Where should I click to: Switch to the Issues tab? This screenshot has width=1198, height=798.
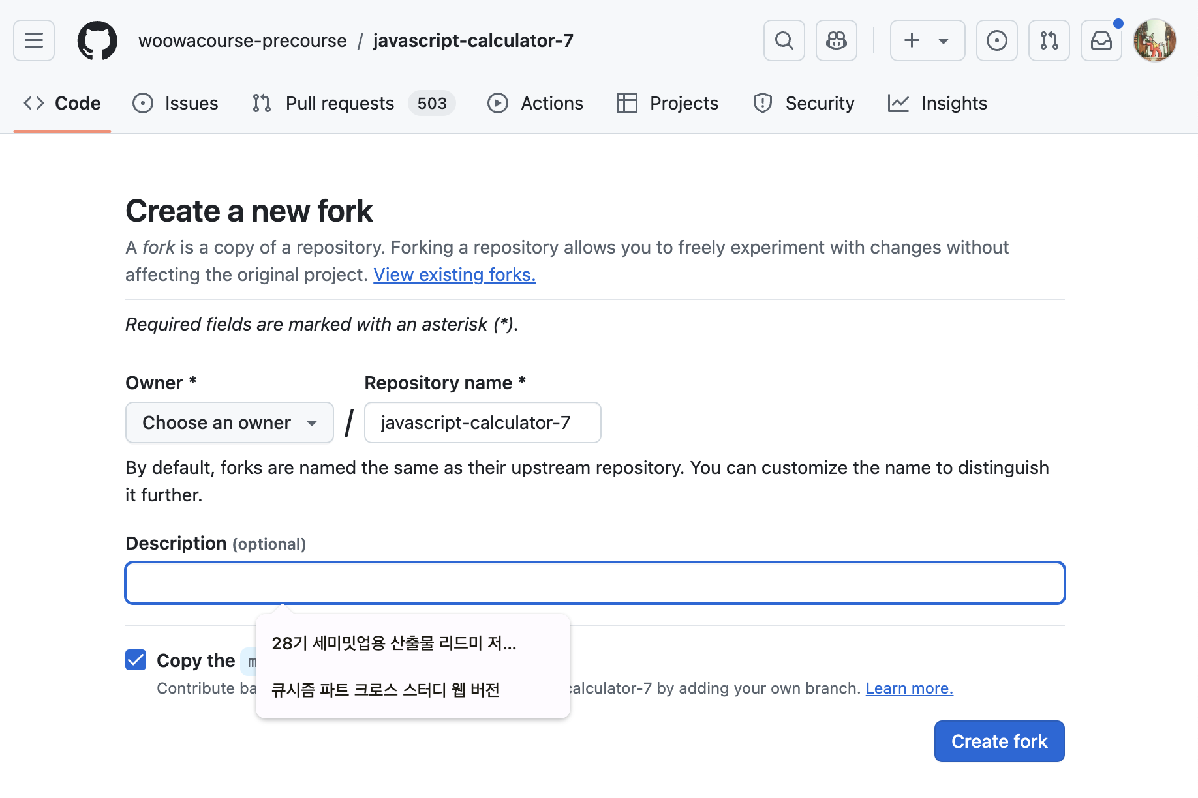(x=175, y=103)
